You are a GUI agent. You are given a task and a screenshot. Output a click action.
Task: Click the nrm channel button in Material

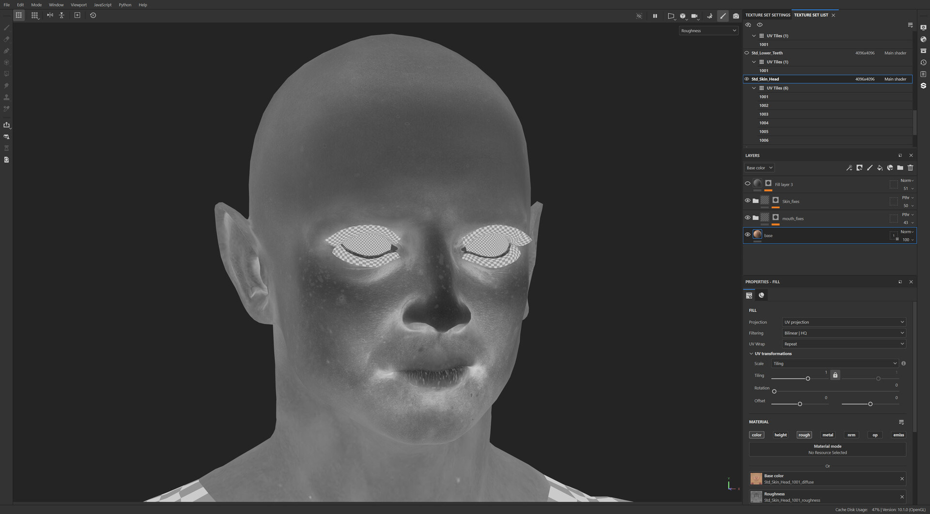point(852,435)
